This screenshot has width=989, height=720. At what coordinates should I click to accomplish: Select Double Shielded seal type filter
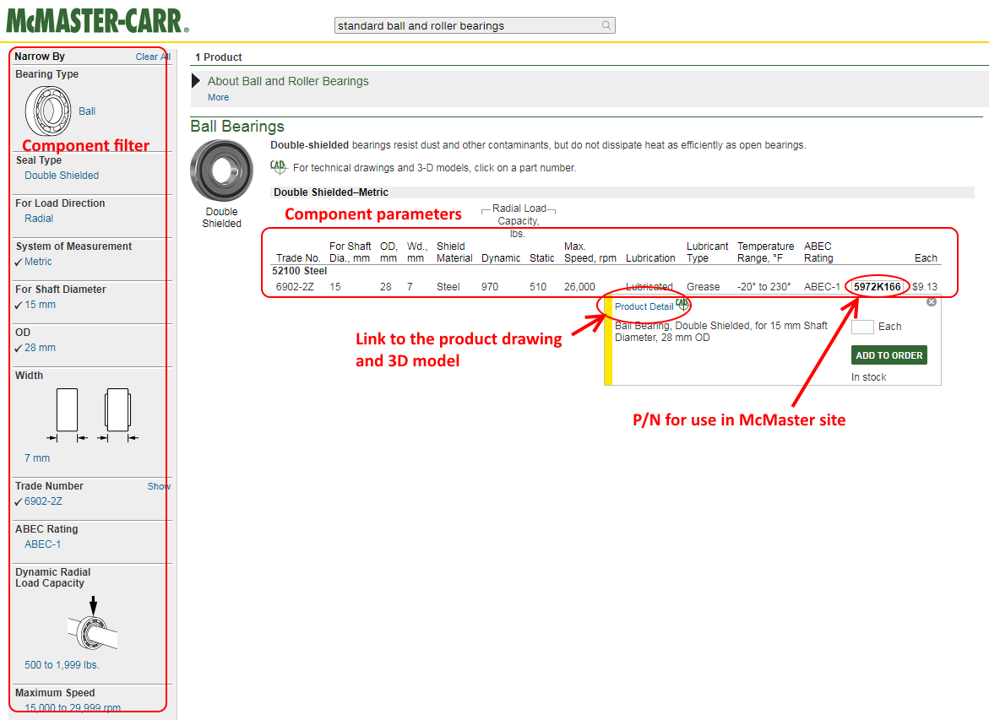tap(62, 176)
